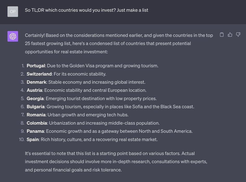The width and height of the screenshot is (246, 182).
Task: Click the intro paragraph starting with Certainly
Action: 119,43
